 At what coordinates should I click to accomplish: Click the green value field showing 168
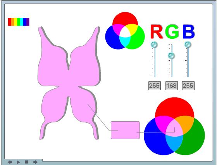click(x=172, y=86)
